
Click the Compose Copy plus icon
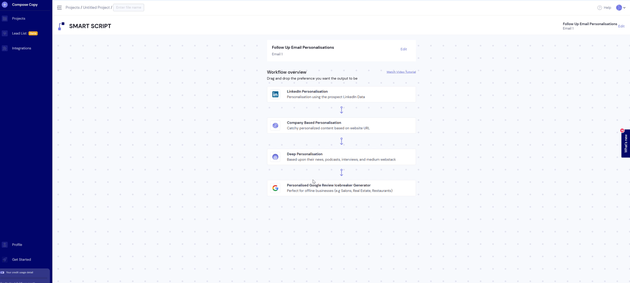pos(5,4)
